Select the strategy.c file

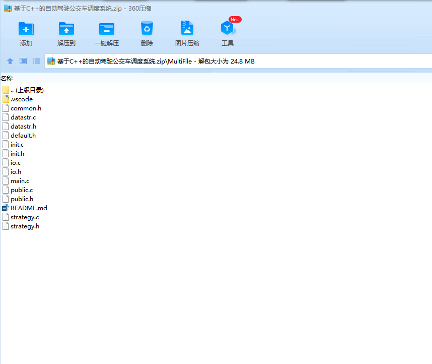tap(21, 217)
